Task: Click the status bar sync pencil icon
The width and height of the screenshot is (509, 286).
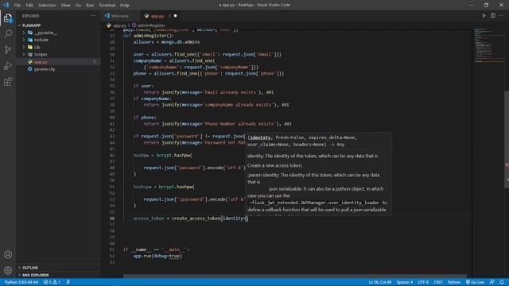Action: click(68, 282)
